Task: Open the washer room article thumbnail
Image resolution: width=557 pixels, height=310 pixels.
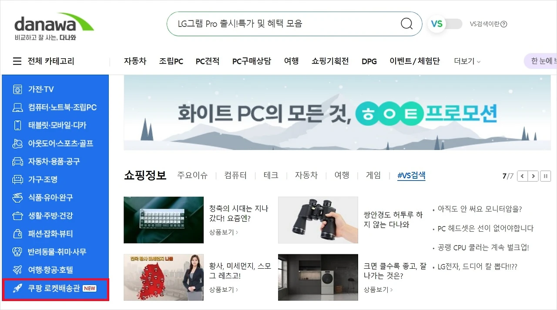Action: tap(318, 277)
